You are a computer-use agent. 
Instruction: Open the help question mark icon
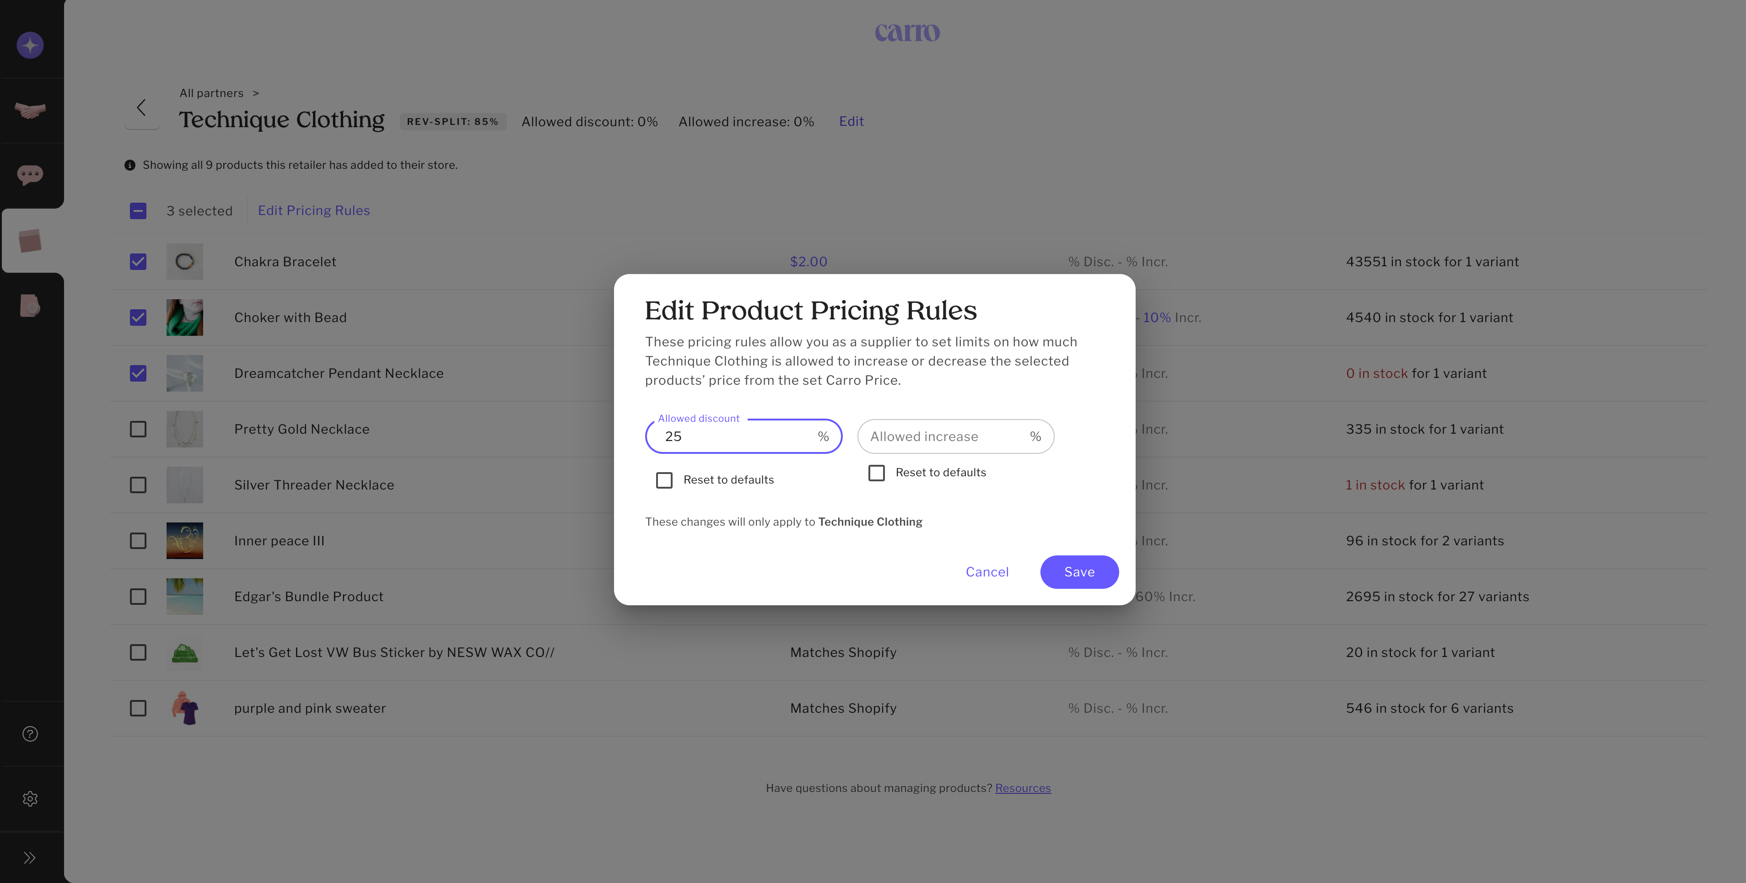click(30, 734)
